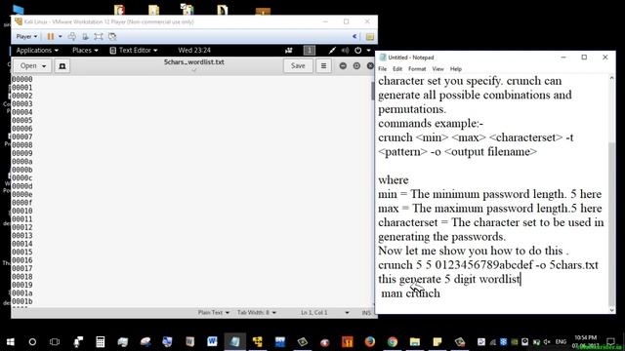Click workspace indicator 1 in Kali bar
625x351 pixels.
pos(310,50)
